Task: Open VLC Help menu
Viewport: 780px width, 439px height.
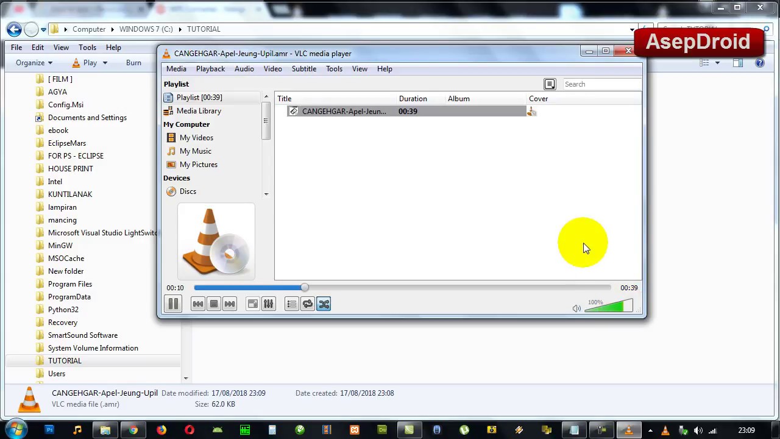Action: [x=385, y=69]
